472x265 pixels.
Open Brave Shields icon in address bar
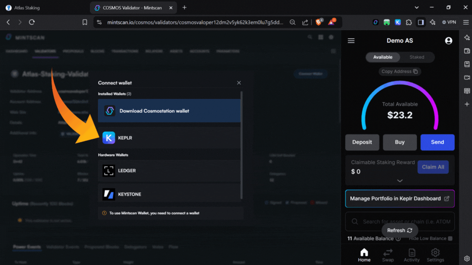pos(319,22)
